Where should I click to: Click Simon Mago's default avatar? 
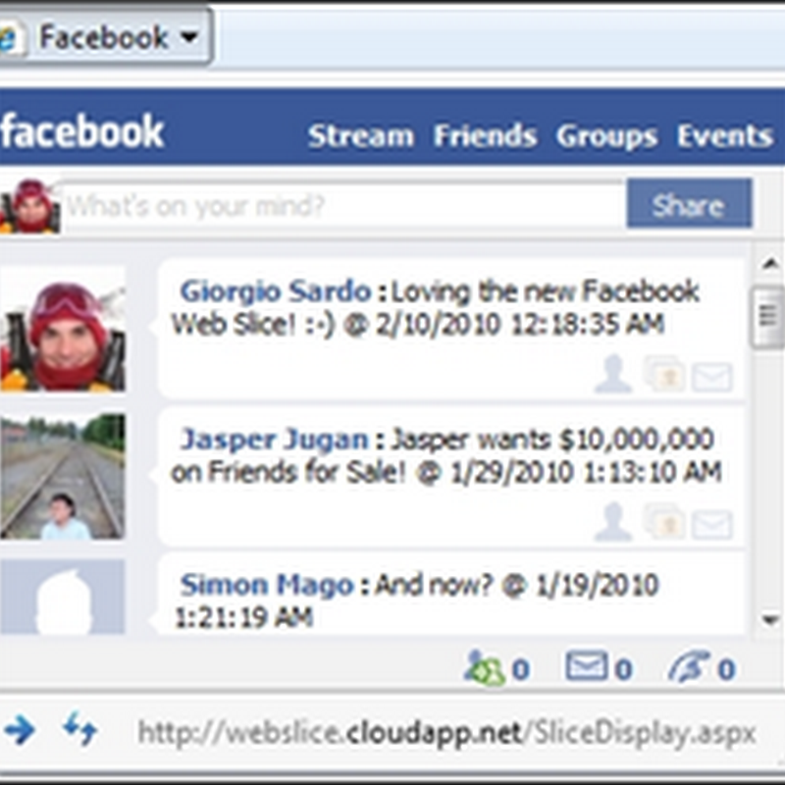[x=63, y=597]
